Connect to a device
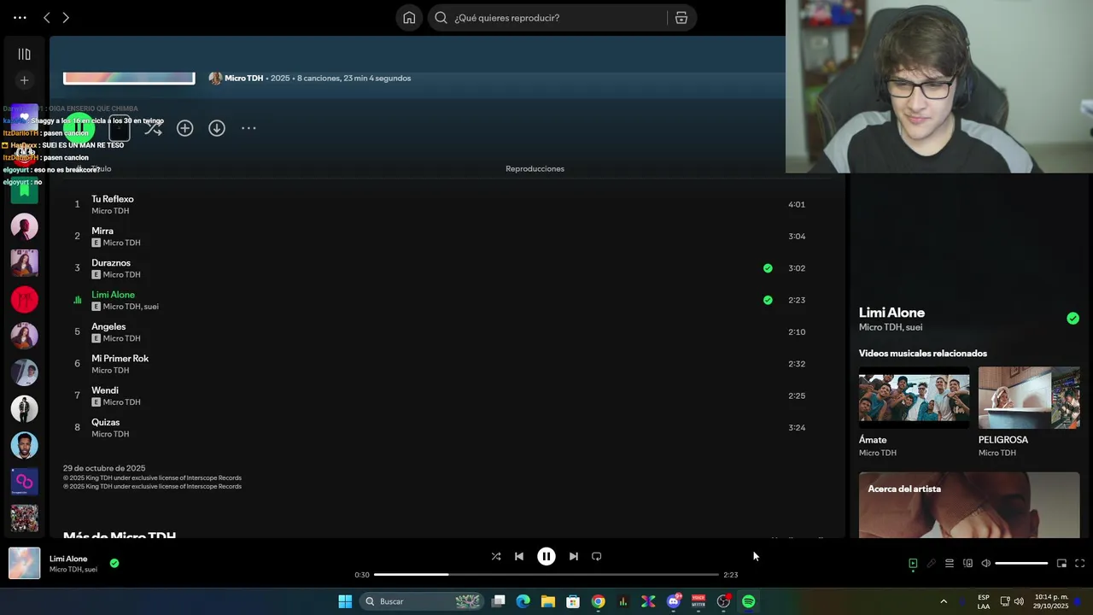 (967, 564)
